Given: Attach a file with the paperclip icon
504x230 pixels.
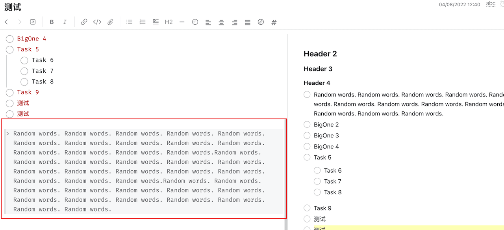Looking at the screenshot, I should click(x=111, y=22).
